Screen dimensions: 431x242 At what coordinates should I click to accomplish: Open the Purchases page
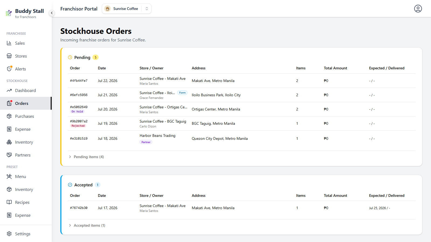click(26, 116)
